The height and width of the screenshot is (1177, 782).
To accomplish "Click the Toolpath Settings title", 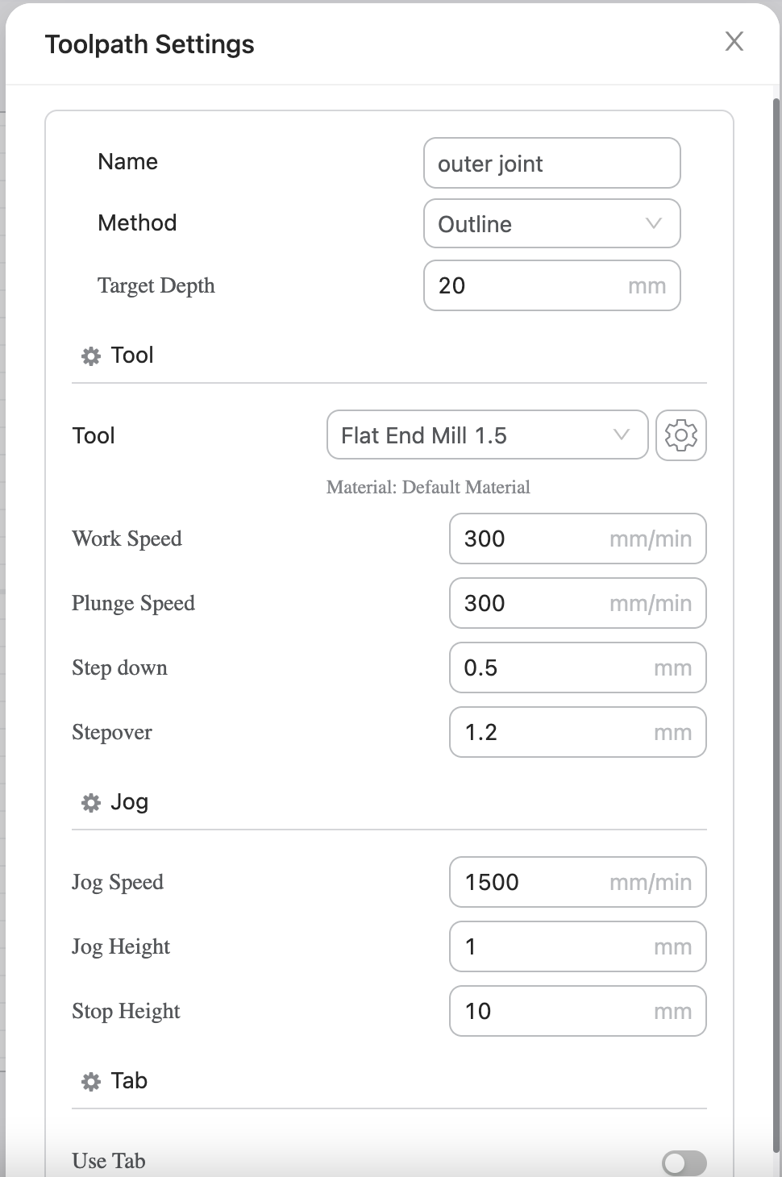I will pos(150,44).
